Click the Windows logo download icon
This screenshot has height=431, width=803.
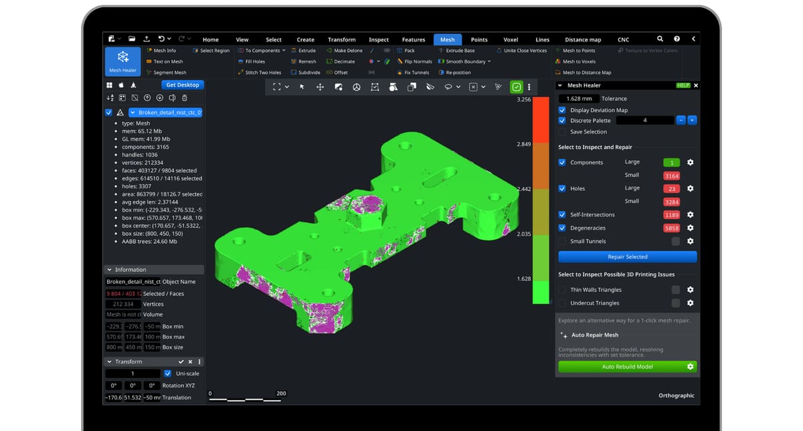coord(109,85)
